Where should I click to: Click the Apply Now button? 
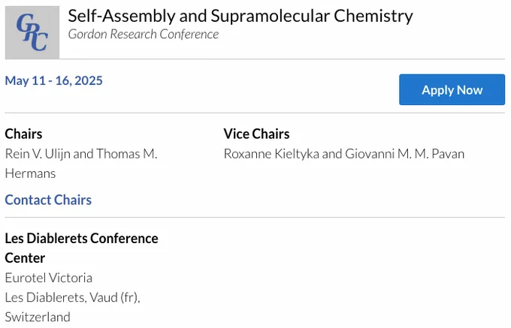click(x=452, y=89)
